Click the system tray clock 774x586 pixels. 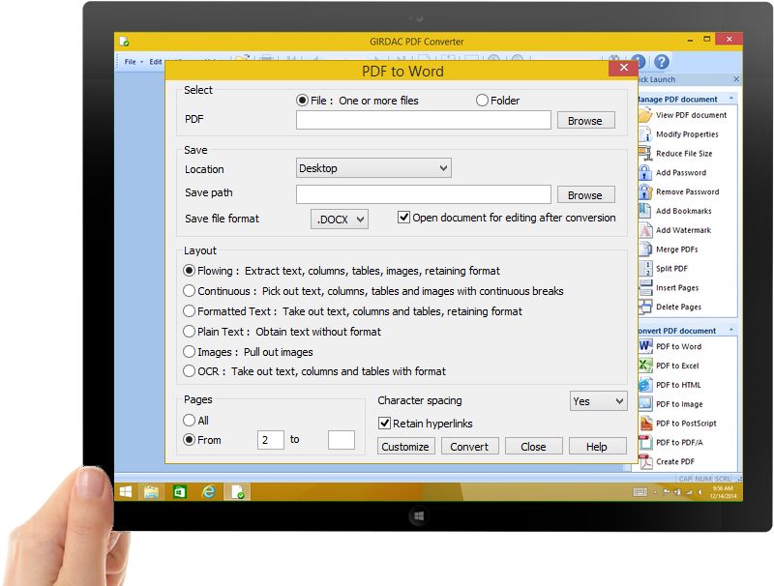723,492
